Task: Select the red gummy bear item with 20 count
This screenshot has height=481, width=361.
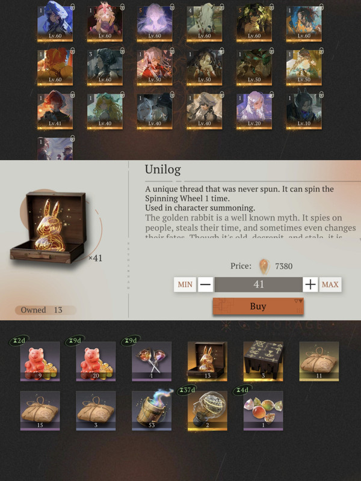Action: point(96,361)
